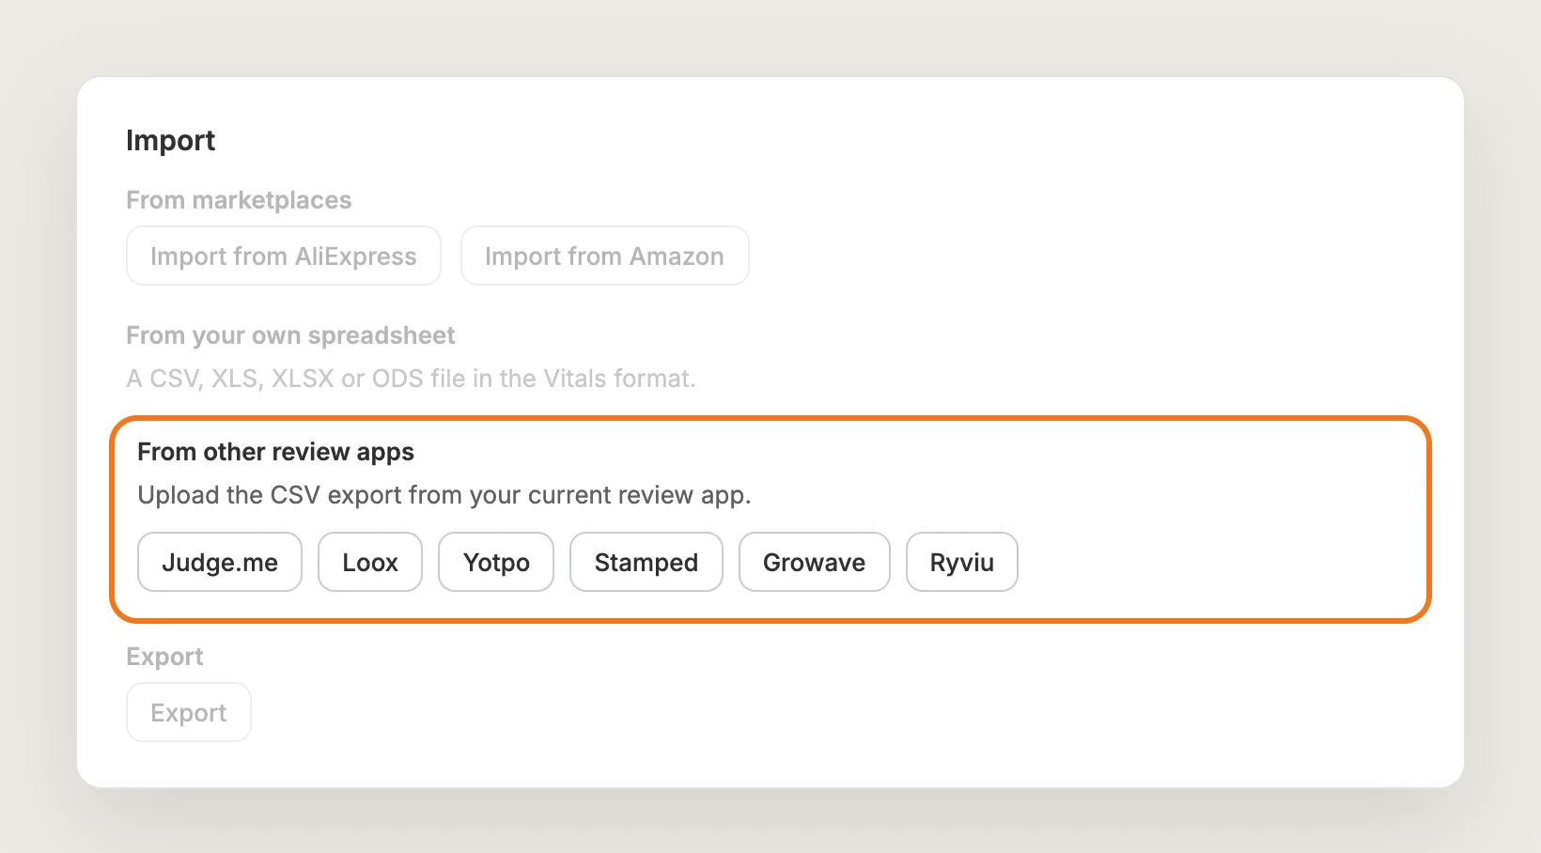Click the 'Upload the CSV export' description
Image resolution: width=1541 pixels, height=853 pixels.
[x=444, y=495]
